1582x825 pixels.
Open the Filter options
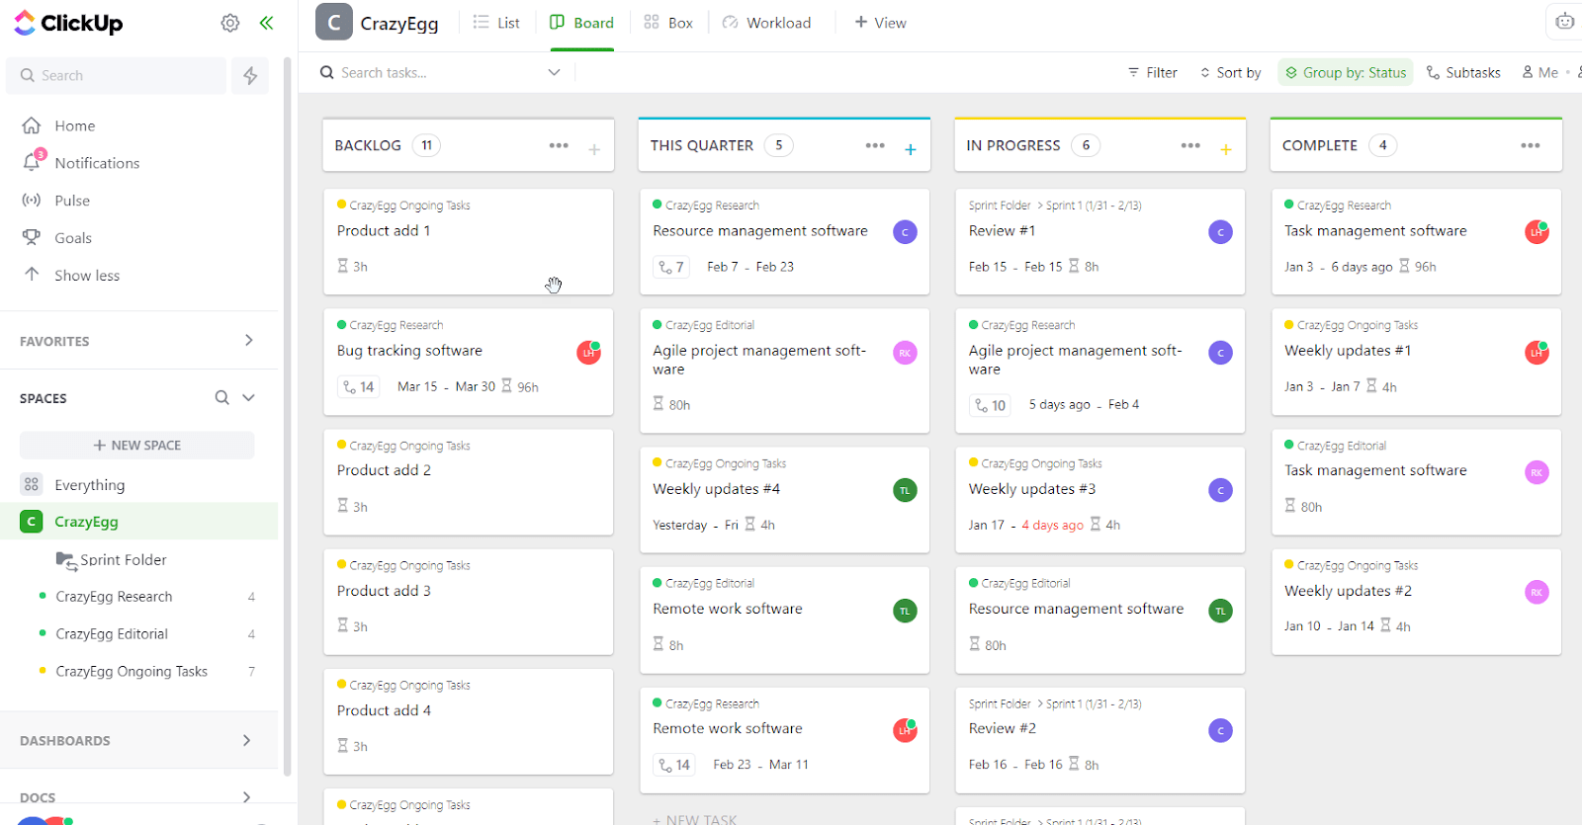1153,72
